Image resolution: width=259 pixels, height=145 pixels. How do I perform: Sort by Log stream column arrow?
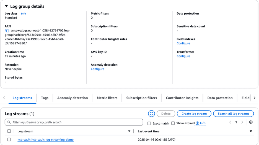pyautogui.click(x=129, y=131)
